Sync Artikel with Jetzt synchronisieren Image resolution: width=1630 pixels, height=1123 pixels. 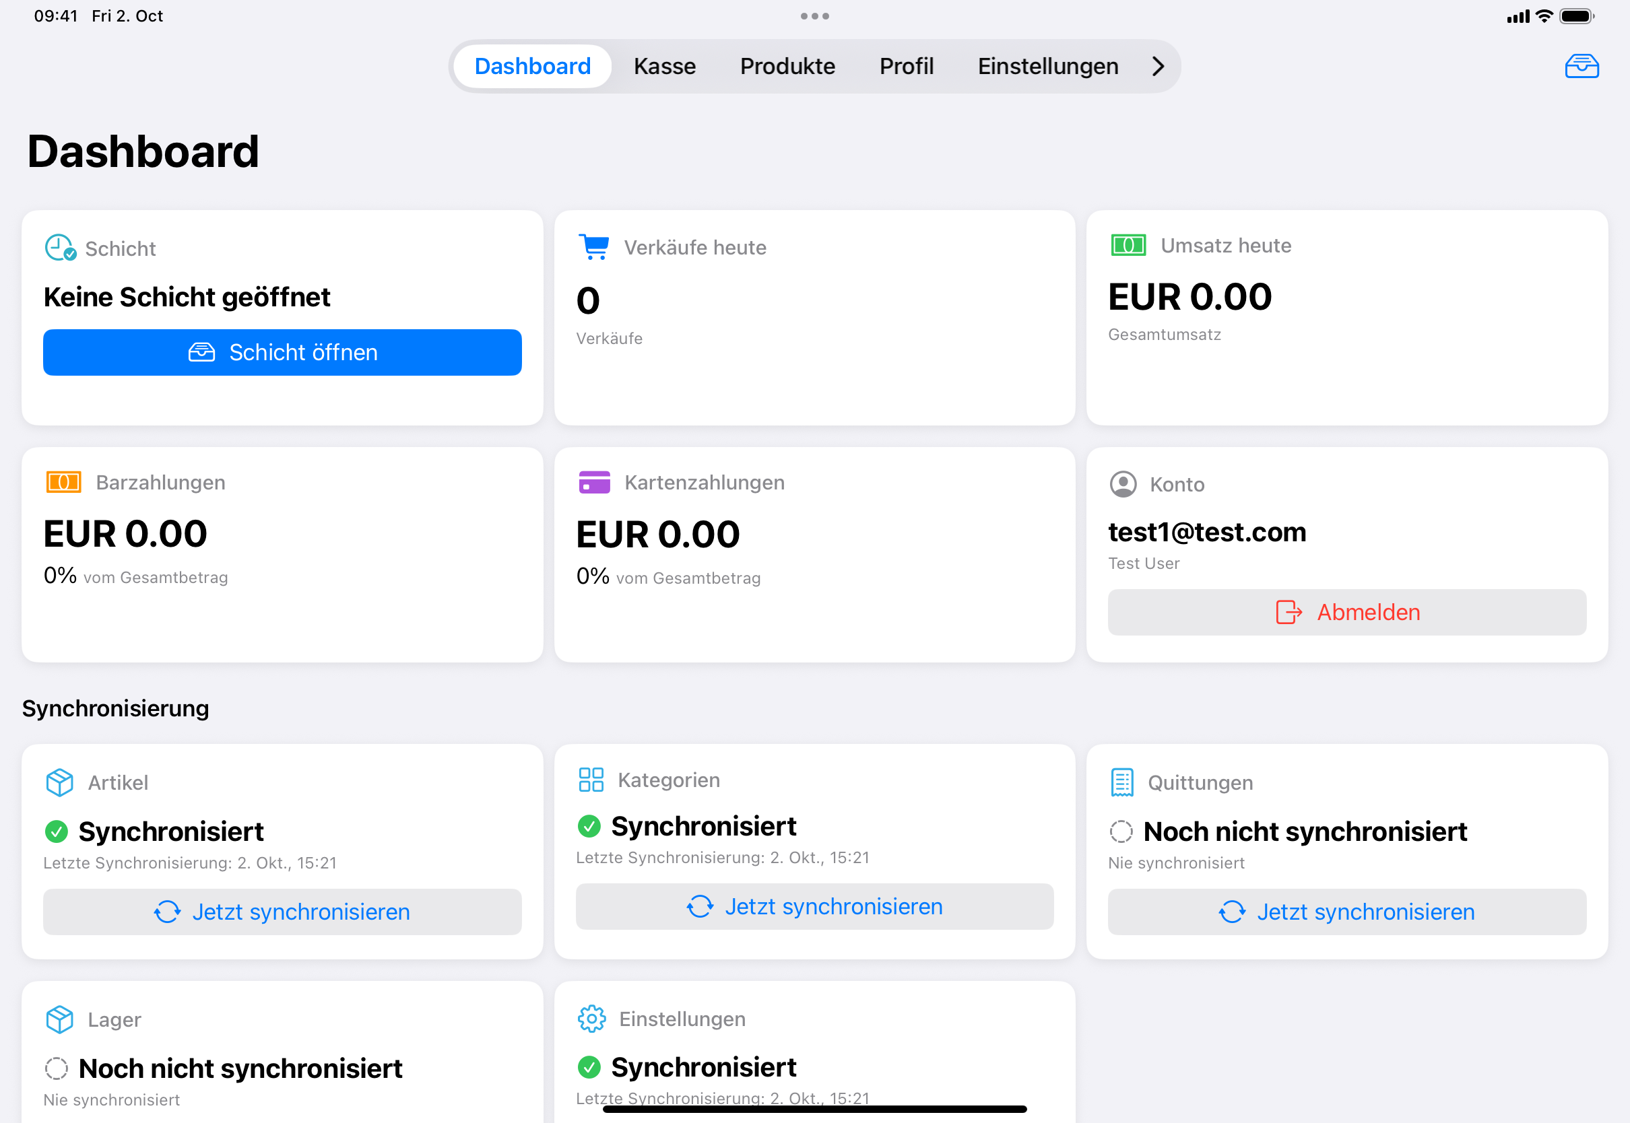(x=282, y=912)
